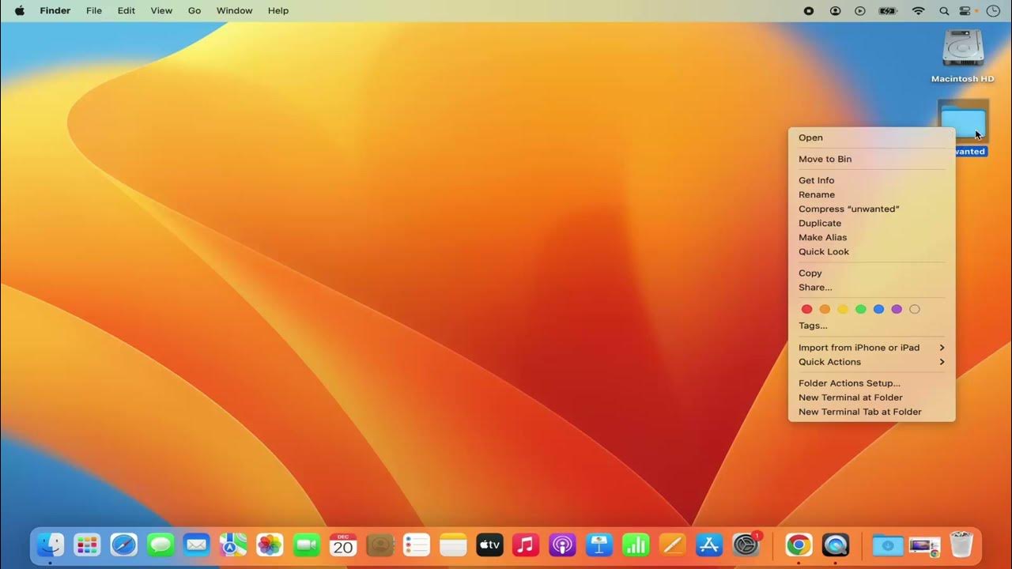
Task: Open Tags... from context menu
Action: click(x=871, y=326)
